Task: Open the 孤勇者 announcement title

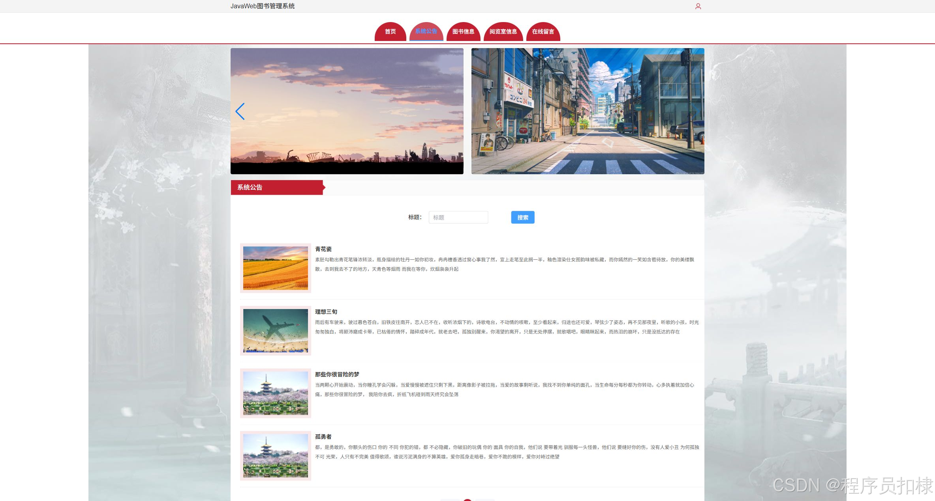Action: pyautogui.click(x=323, y=437)
